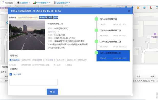Click the 确定 confirm button
Image resolution: width=158 pixels, height=100 pixels.
(x=52, y=92)
